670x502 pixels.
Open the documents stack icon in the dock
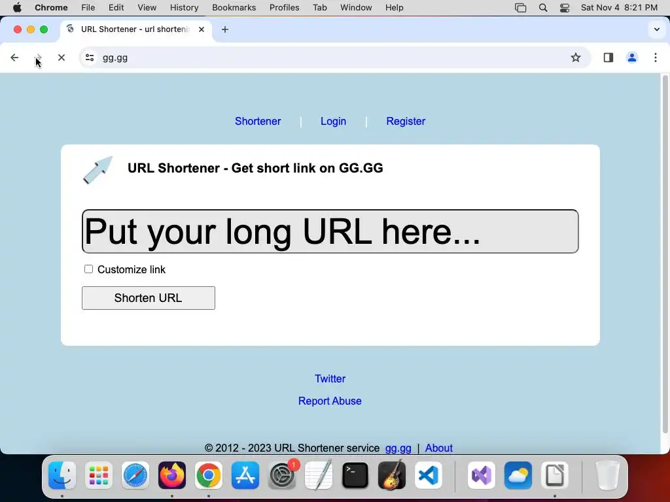(555, 475)
